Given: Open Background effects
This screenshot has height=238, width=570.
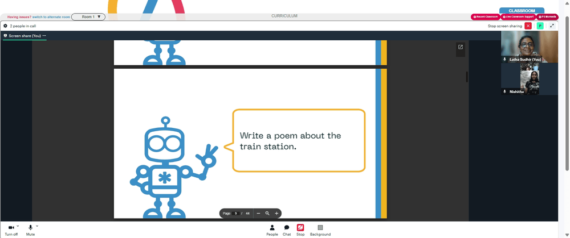Looking at the screenshot, I should click(x=320, y=230).
